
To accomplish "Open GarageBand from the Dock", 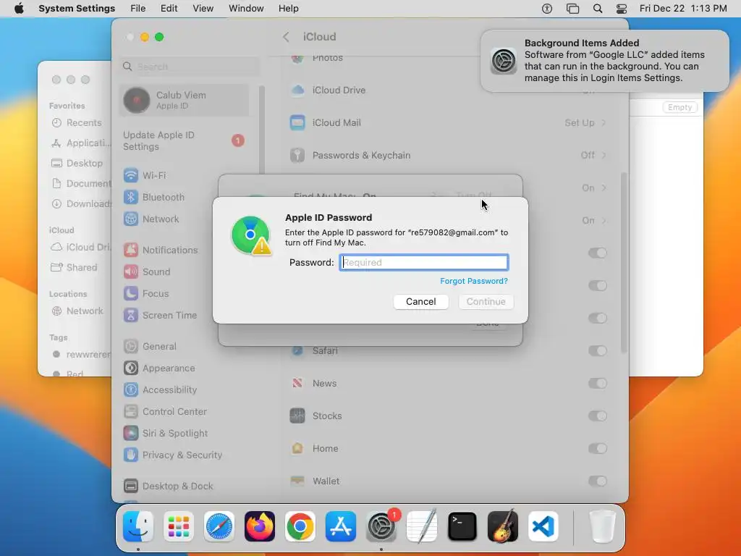I will tap(503, 526).
